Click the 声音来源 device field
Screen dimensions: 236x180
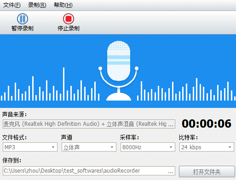coord(89,124)
